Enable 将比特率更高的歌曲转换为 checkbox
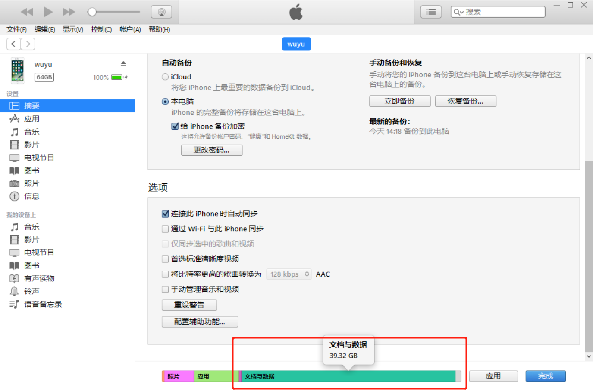The height and width of the screenshot is (391, 593). click(165, 274)
